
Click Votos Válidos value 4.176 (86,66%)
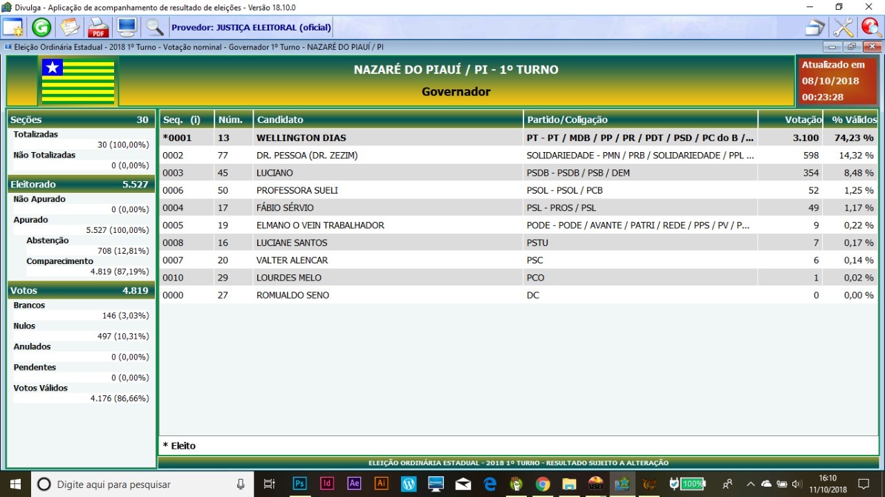tap(120, 398)
